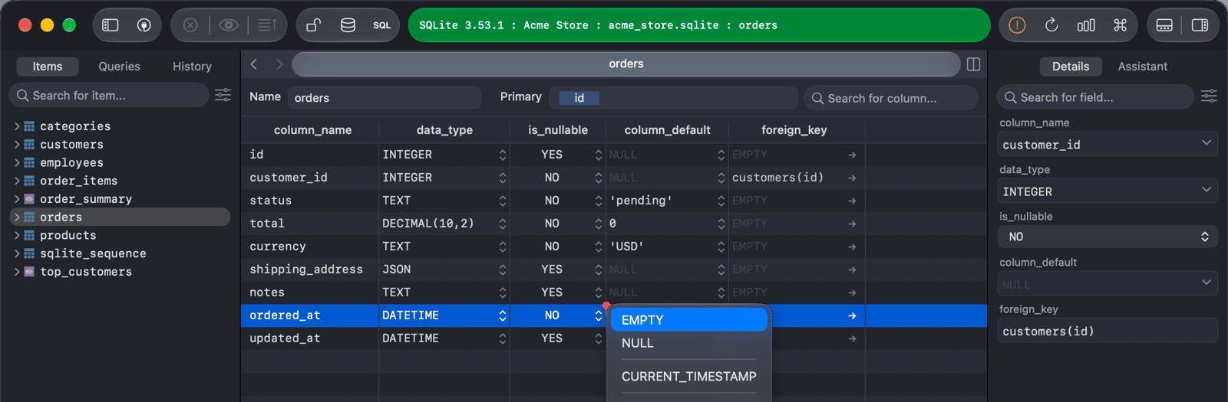Click the command key icon
The image size is (1228, 402).
point(1120,25)
